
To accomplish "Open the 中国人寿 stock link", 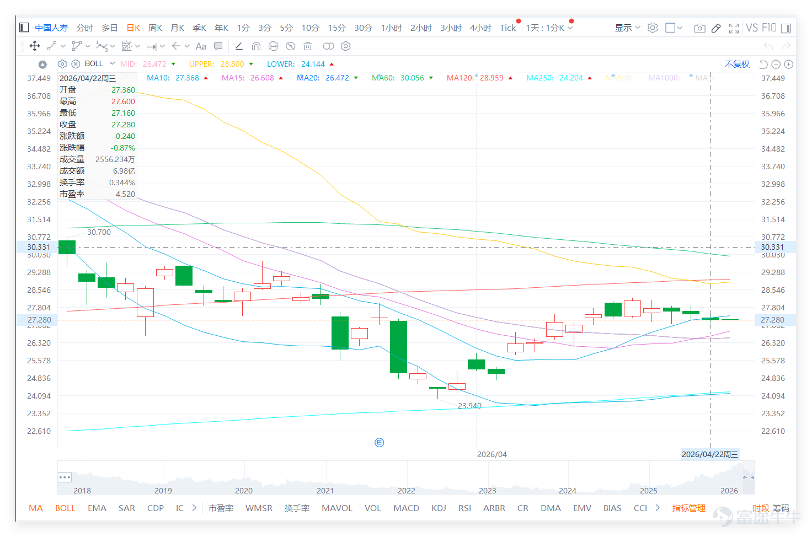I will point(51,28).
